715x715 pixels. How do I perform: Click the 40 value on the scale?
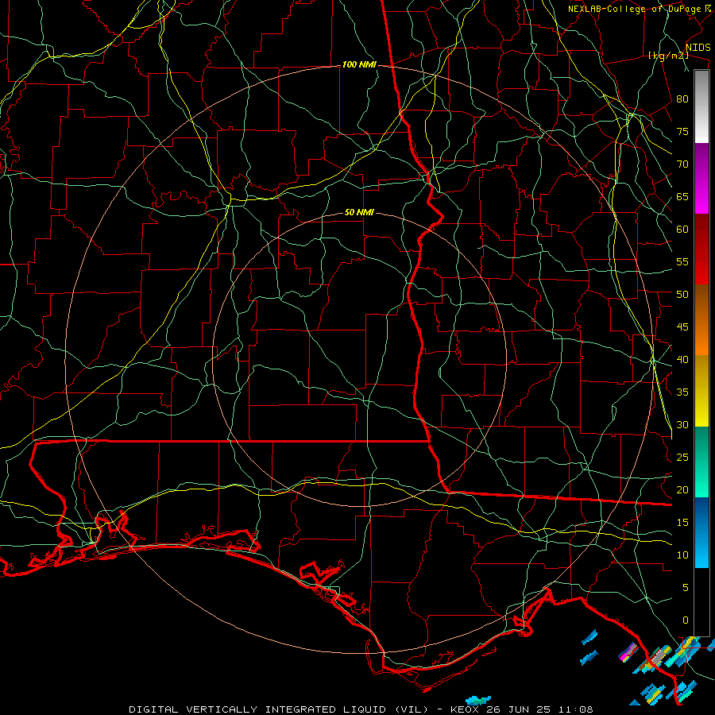pyautogui.click(x=682, y=360)
